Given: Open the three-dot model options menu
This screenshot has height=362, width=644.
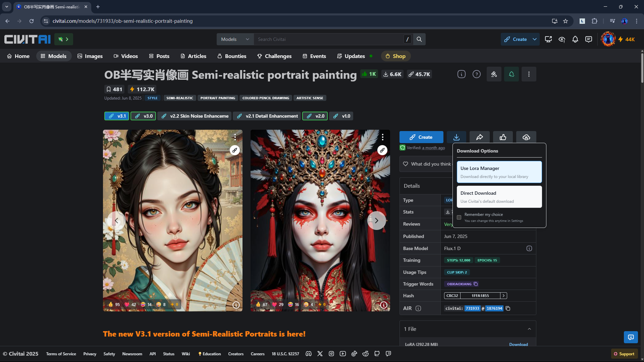Looking at the screenshot, I should 529,74.
